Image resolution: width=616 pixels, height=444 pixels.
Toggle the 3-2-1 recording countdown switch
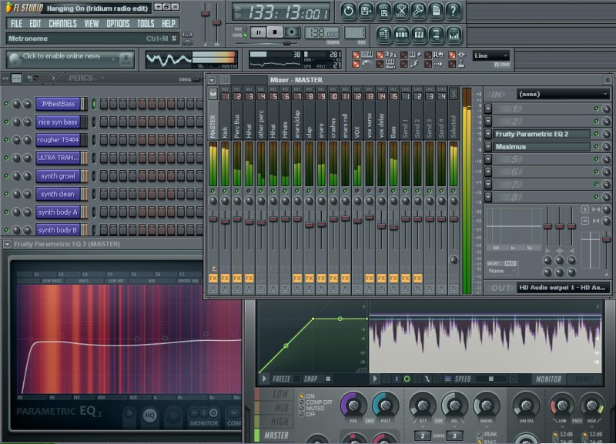(380, 55)
